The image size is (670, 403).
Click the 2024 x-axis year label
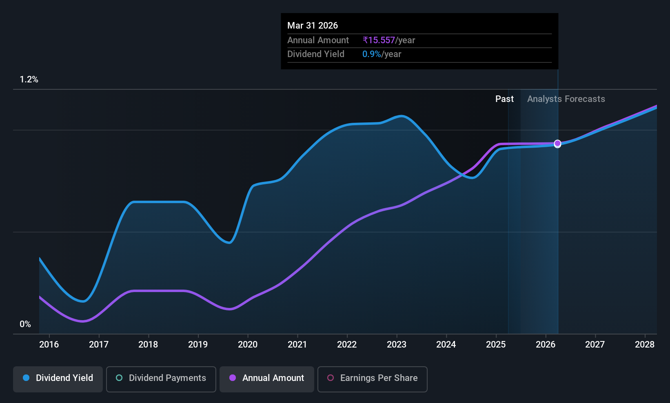(446, 345)
